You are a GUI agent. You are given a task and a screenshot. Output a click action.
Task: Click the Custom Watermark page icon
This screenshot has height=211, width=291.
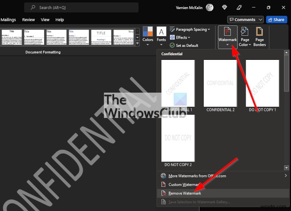coord(163,184)
